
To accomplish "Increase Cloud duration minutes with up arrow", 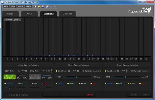I will [78, 70].
